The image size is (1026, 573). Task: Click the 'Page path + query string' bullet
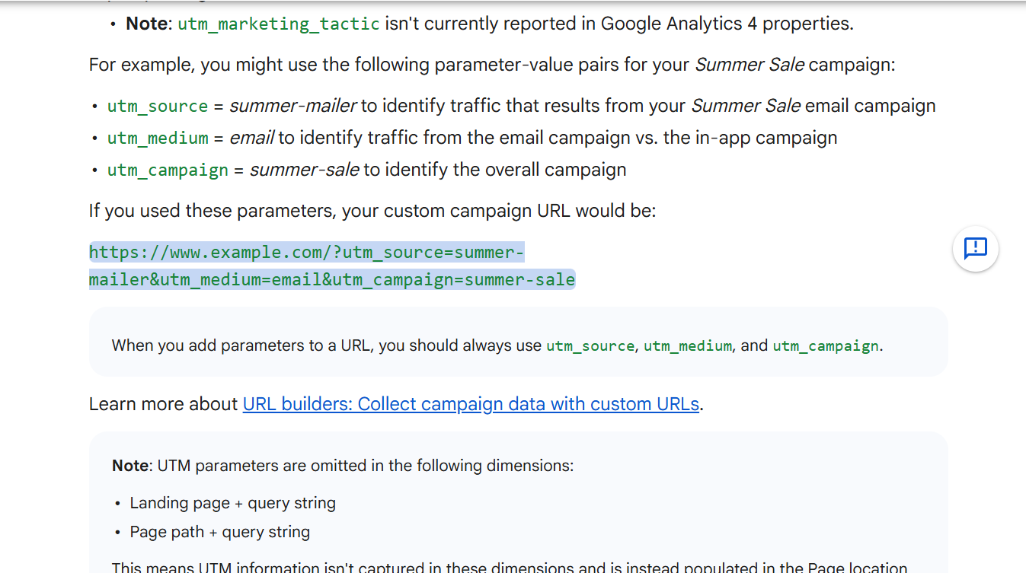219,532
